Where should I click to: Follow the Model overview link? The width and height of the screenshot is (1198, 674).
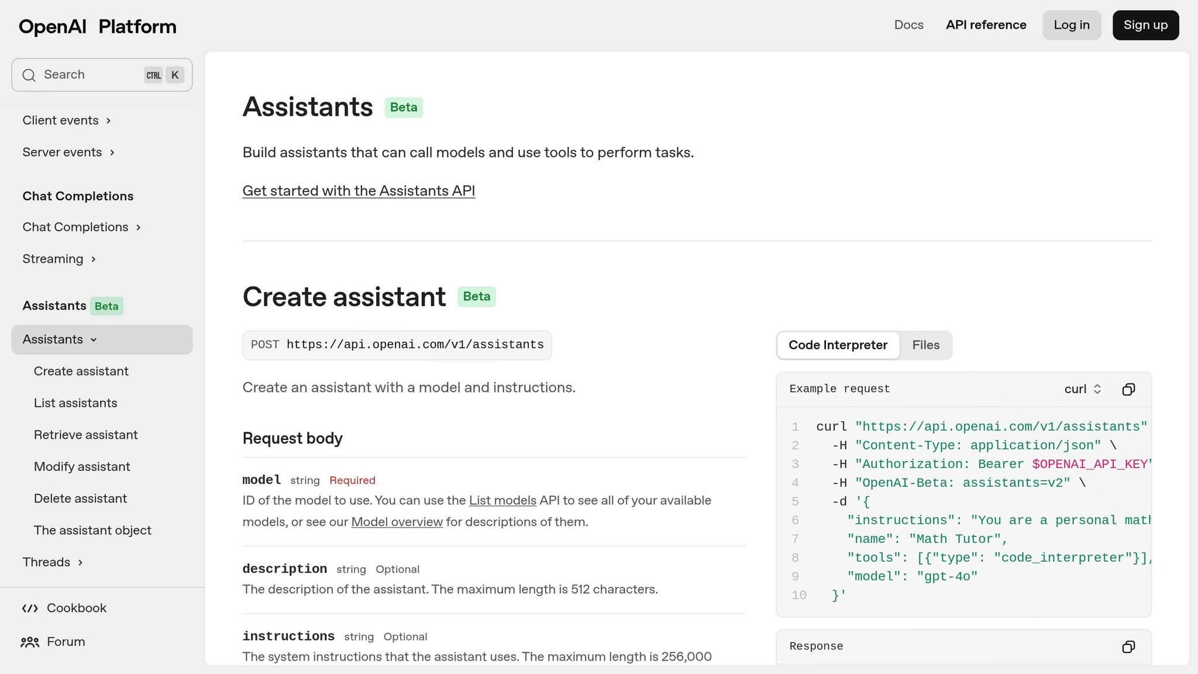click(397, 522)
